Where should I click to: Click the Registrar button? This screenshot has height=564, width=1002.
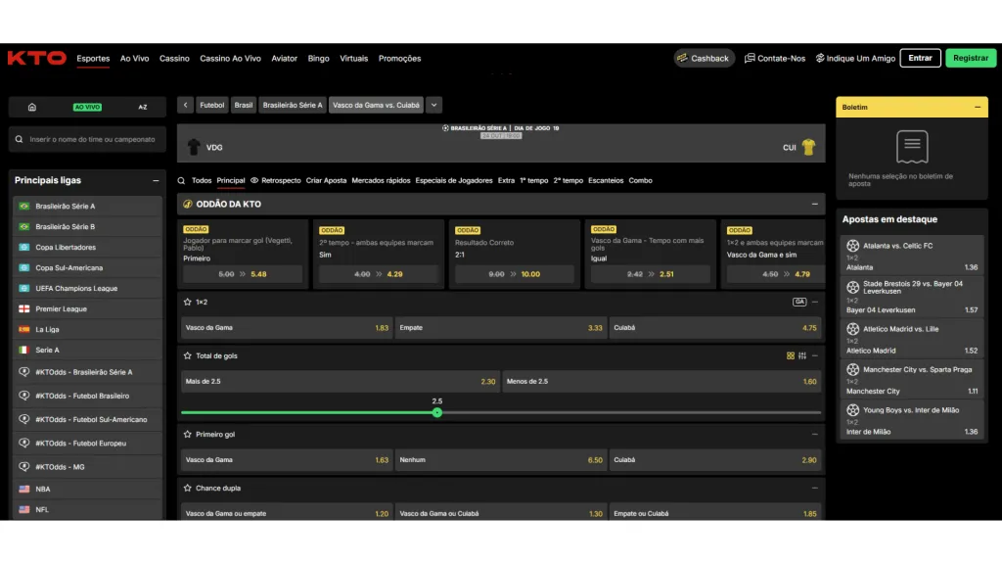point(971,58)
